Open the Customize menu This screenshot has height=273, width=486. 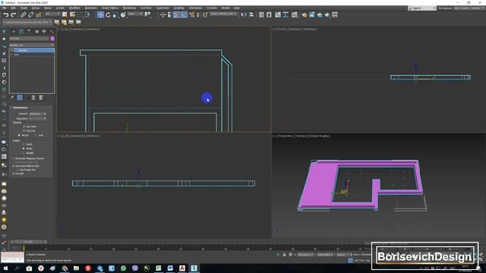pos(163,8)
